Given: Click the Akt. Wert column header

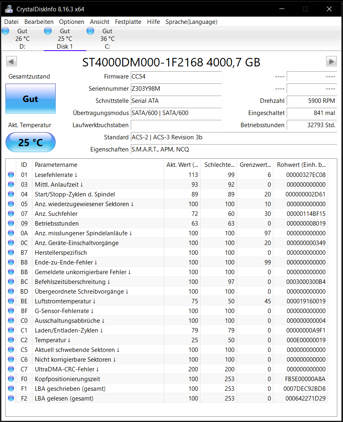Looking at the screenshot, I should (182, 165).
